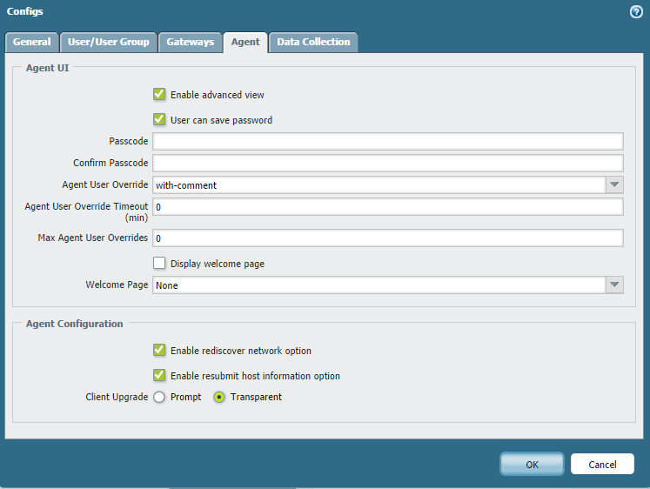The height and width of the screenshot is (489, 650).
Task: Uncheck User can save password
Action: tap(159, 119)
